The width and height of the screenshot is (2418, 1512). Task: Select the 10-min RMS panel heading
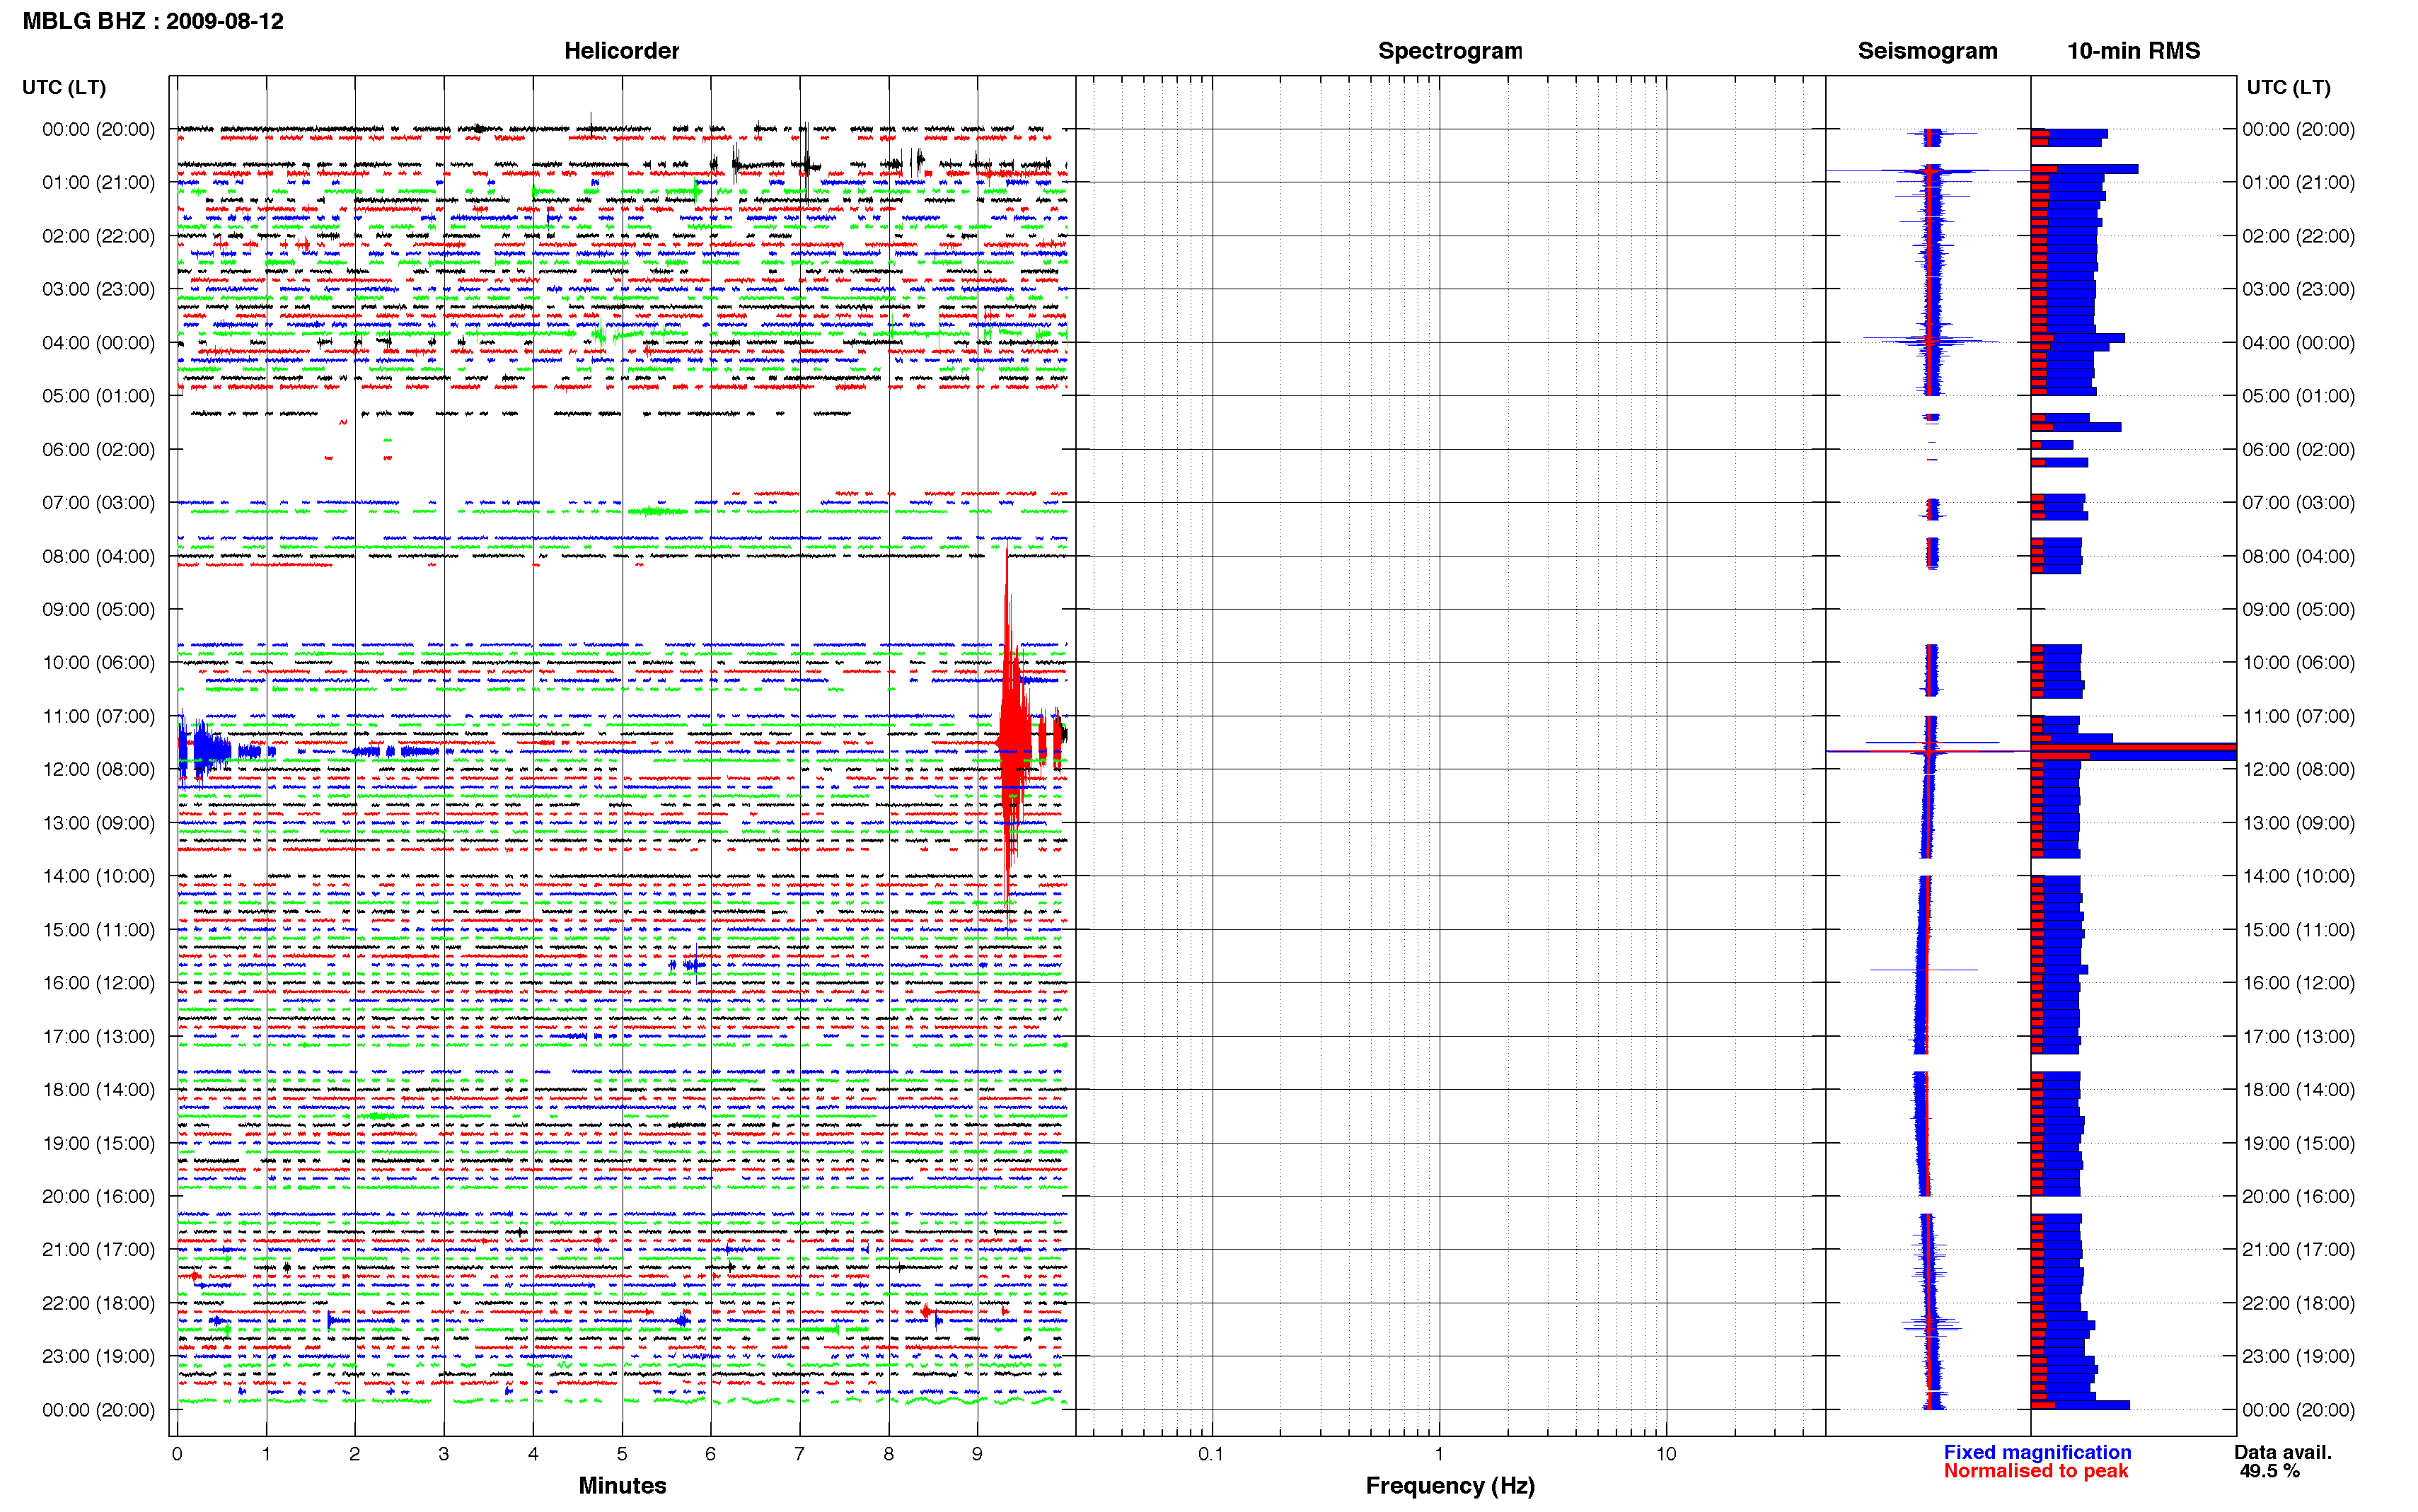2133,51
